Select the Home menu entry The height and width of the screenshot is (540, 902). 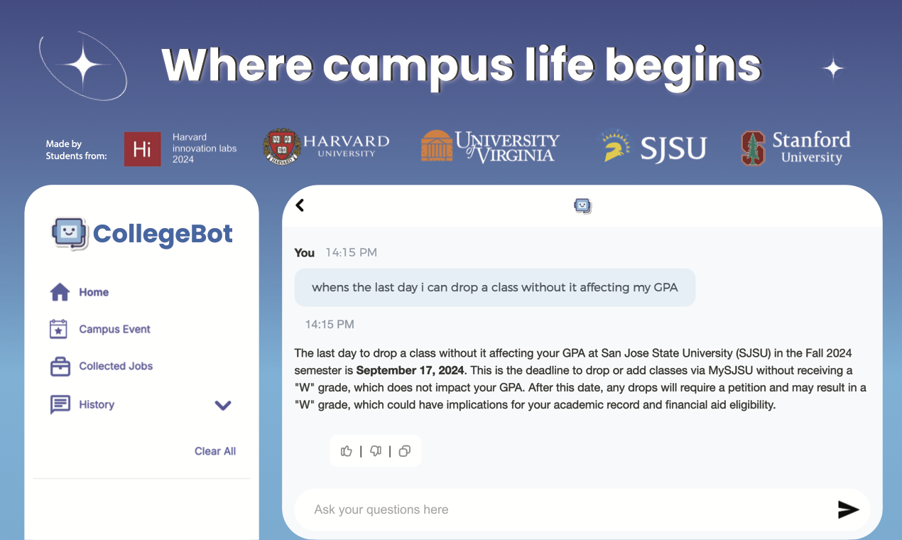click(x=93, y=291)
